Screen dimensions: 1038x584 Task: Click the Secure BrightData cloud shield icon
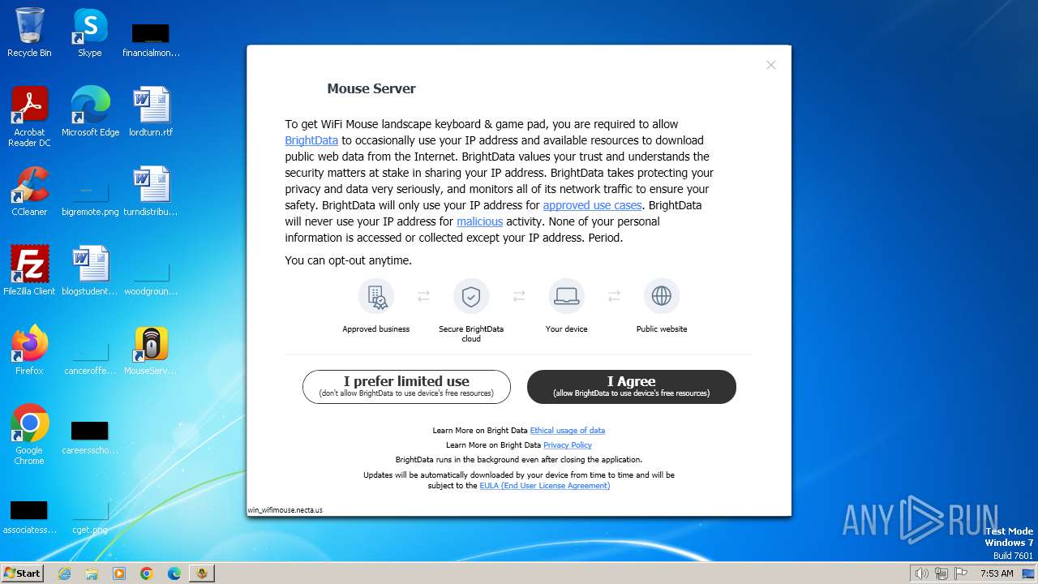pos(471,296)
